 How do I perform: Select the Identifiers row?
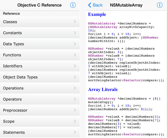click(x=13, y=66)
